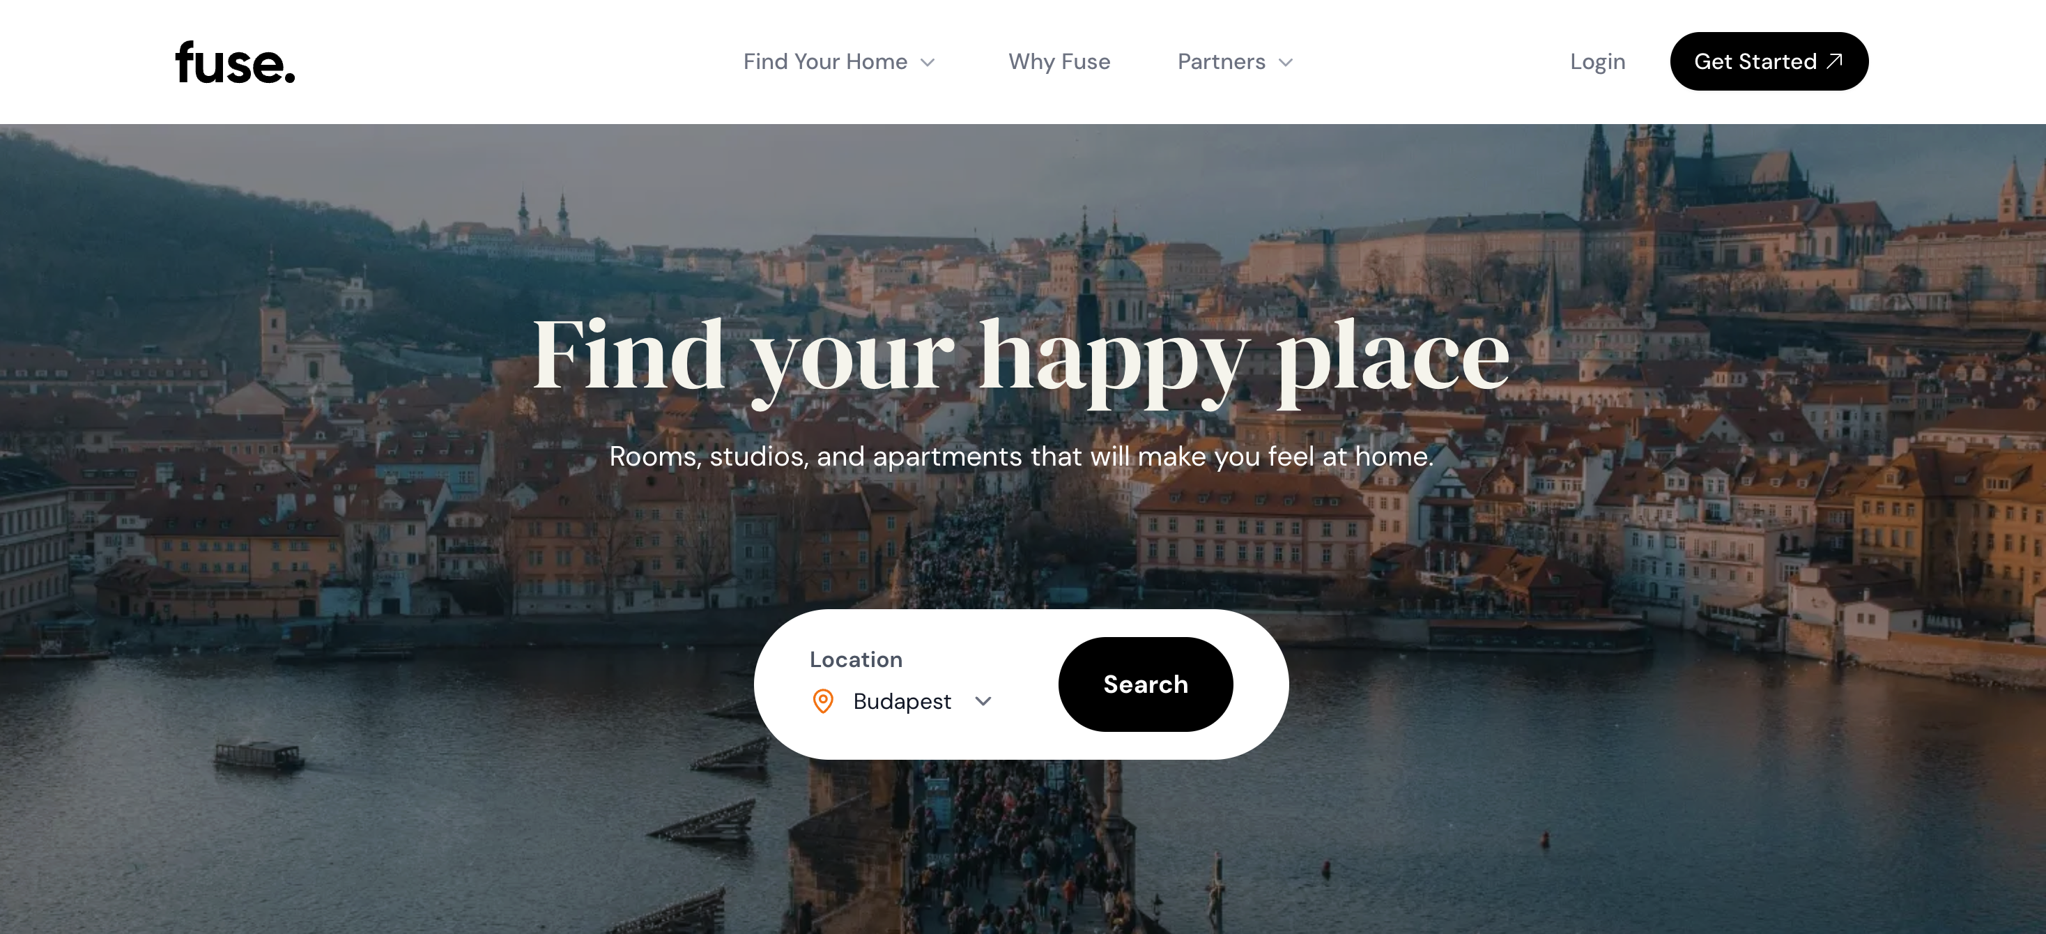The height and width of the screenshot is (934, 2046).
Task: Expand the chevron beside Find Your Home
Action: (x=927, y=62)
